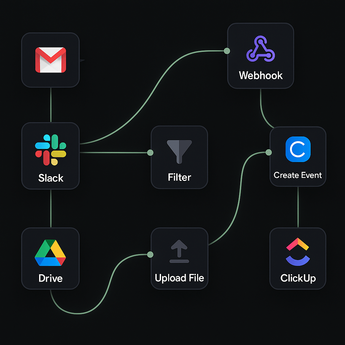The image size is (345, 345).
Task: Select the ClickUp node label
Action: (298, 278)
